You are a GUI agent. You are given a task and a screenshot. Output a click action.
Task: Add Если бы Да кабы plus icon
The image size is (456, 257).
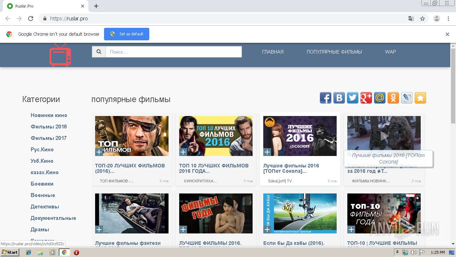point(267,230)
